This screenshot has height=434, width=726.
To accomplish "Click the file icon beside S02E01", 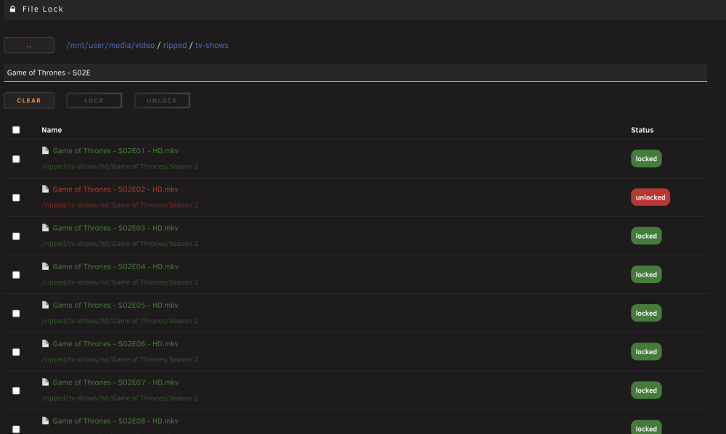I will 45,150.
